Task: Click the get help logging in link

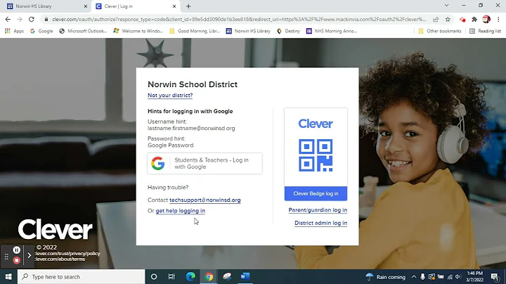Action: click(x=181, y=211)
